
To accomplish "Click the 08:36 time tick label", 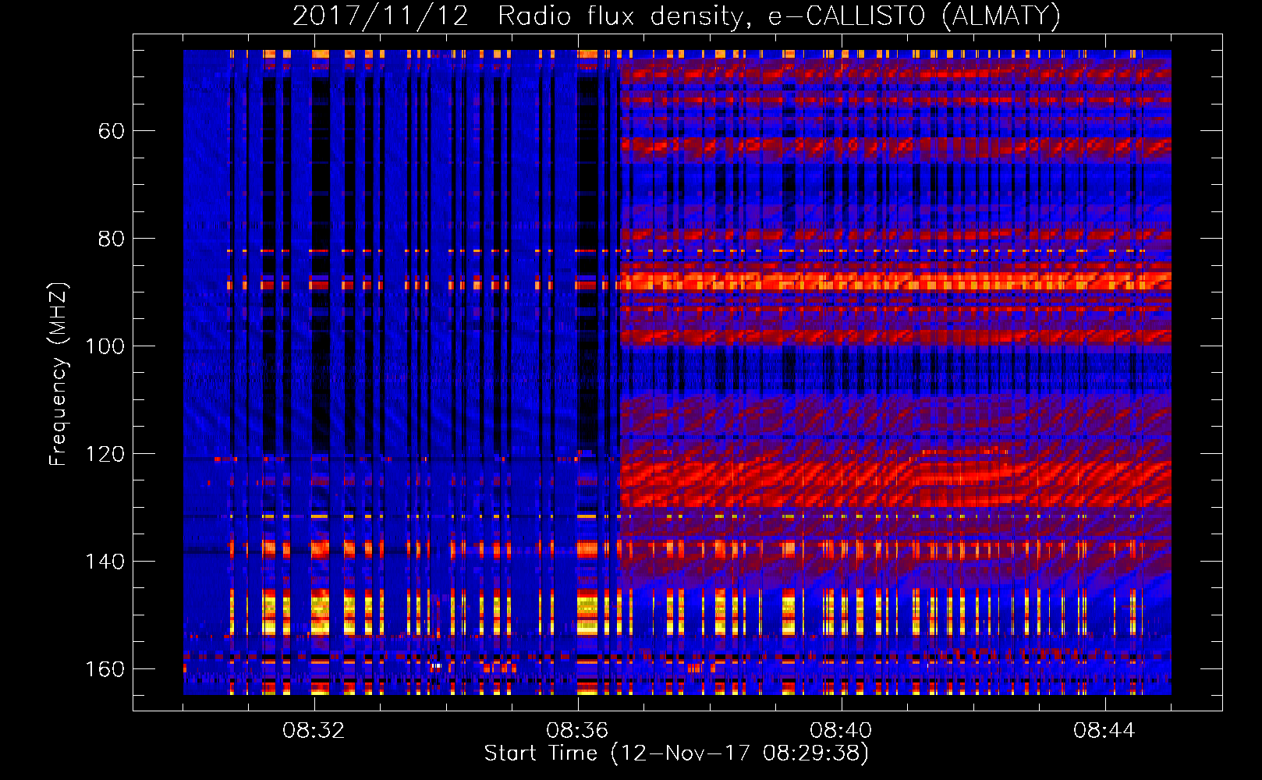I will (x=577, y=731).
